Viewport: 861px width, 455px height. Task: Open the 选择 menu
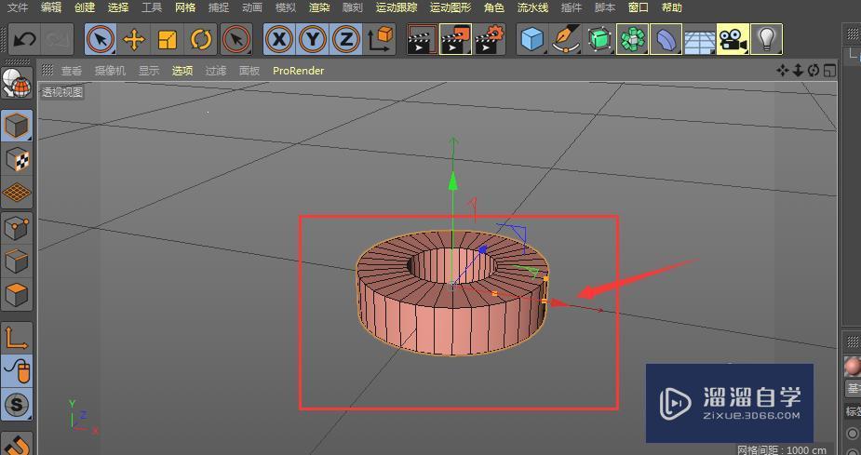coord(118,7)
